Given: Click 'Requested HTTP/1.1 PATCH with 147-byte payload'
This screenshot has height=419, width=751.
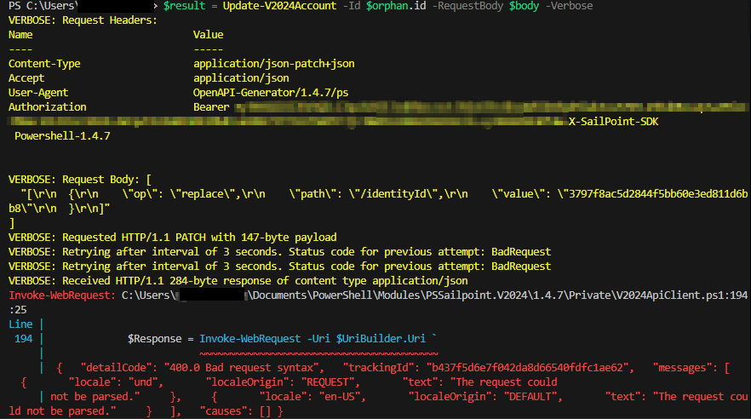Looking at the screenshot, I should [x=199, y=238].
